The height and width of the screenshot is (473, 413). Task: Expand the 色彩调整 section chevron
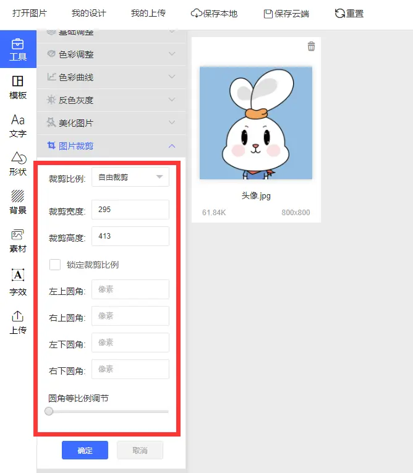[172, 54]
